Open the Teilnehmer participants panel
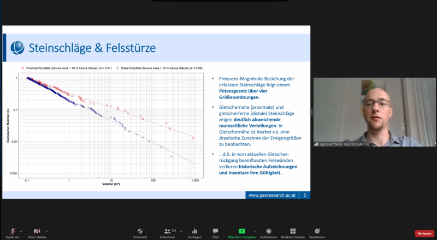Viewport: 437px width, 240px height. point(166,231)
